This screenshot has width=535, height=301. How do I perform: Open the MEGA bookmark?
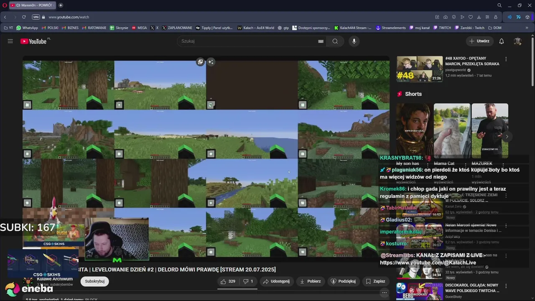click(x=140, y=28)
